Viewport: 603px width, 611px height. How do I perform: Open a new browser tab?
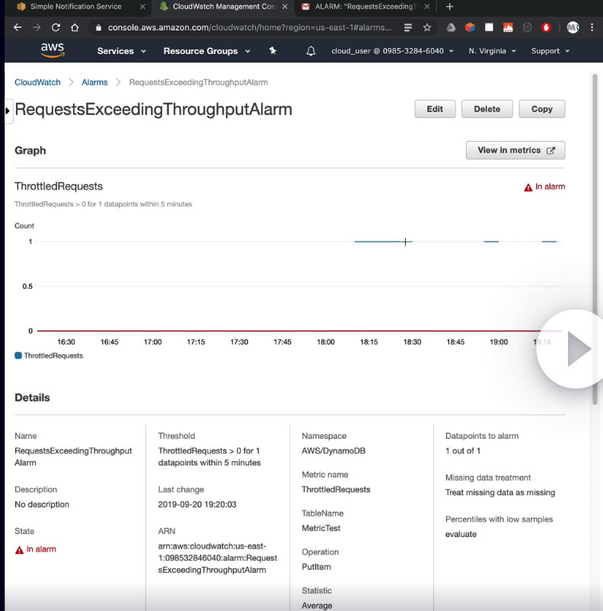[x=449, y=7]
